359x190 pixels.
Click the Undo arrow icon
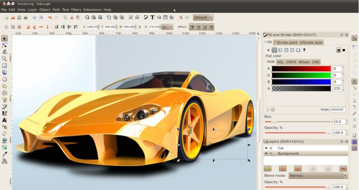coord(50,17)
